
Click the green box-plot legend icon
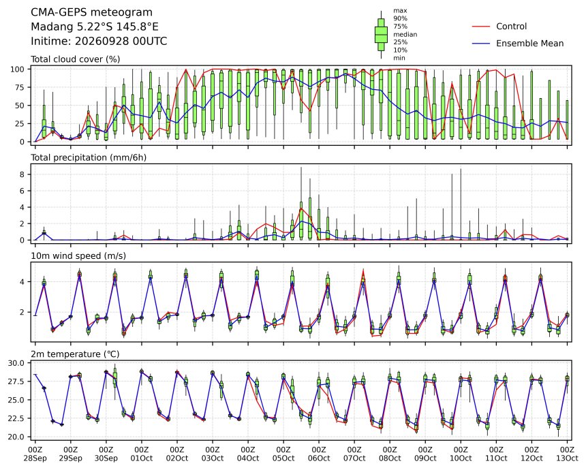click(381, 34)
